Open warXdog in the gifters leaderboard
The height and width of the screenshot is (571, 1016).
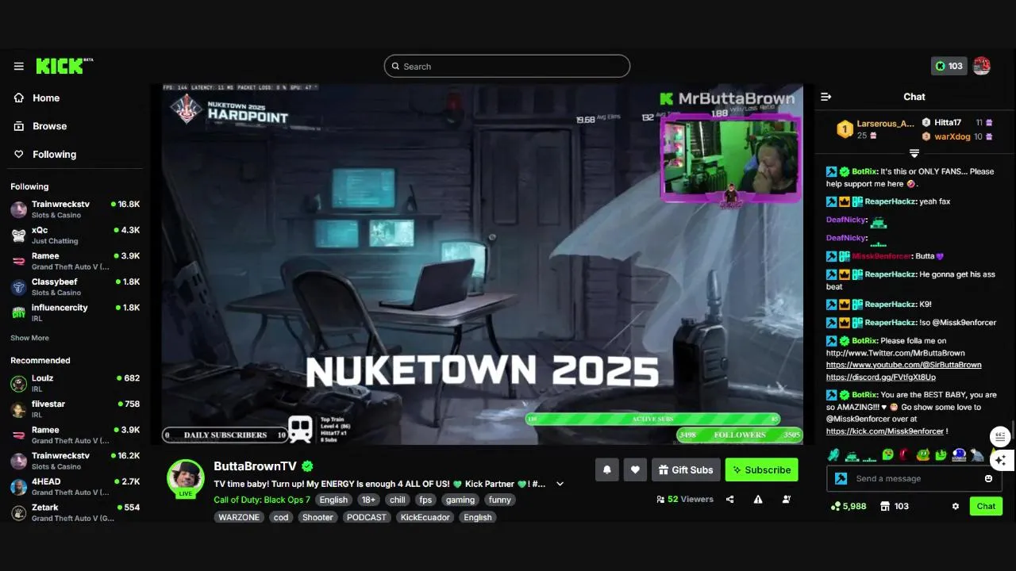point(957,136)
